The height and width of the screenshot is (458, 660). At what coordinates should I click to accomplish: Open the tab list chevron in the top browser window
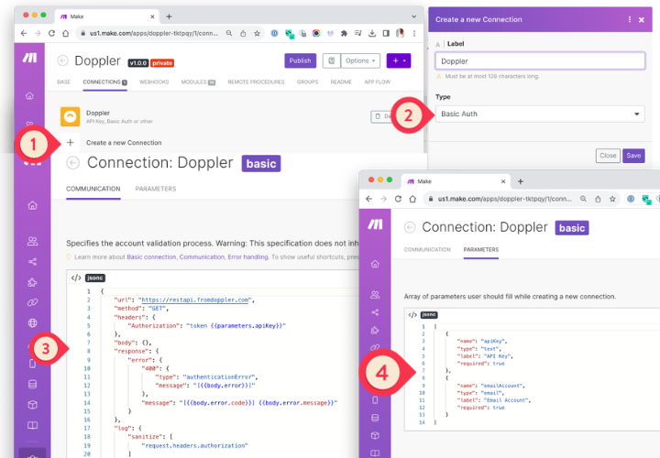(413, 16)
